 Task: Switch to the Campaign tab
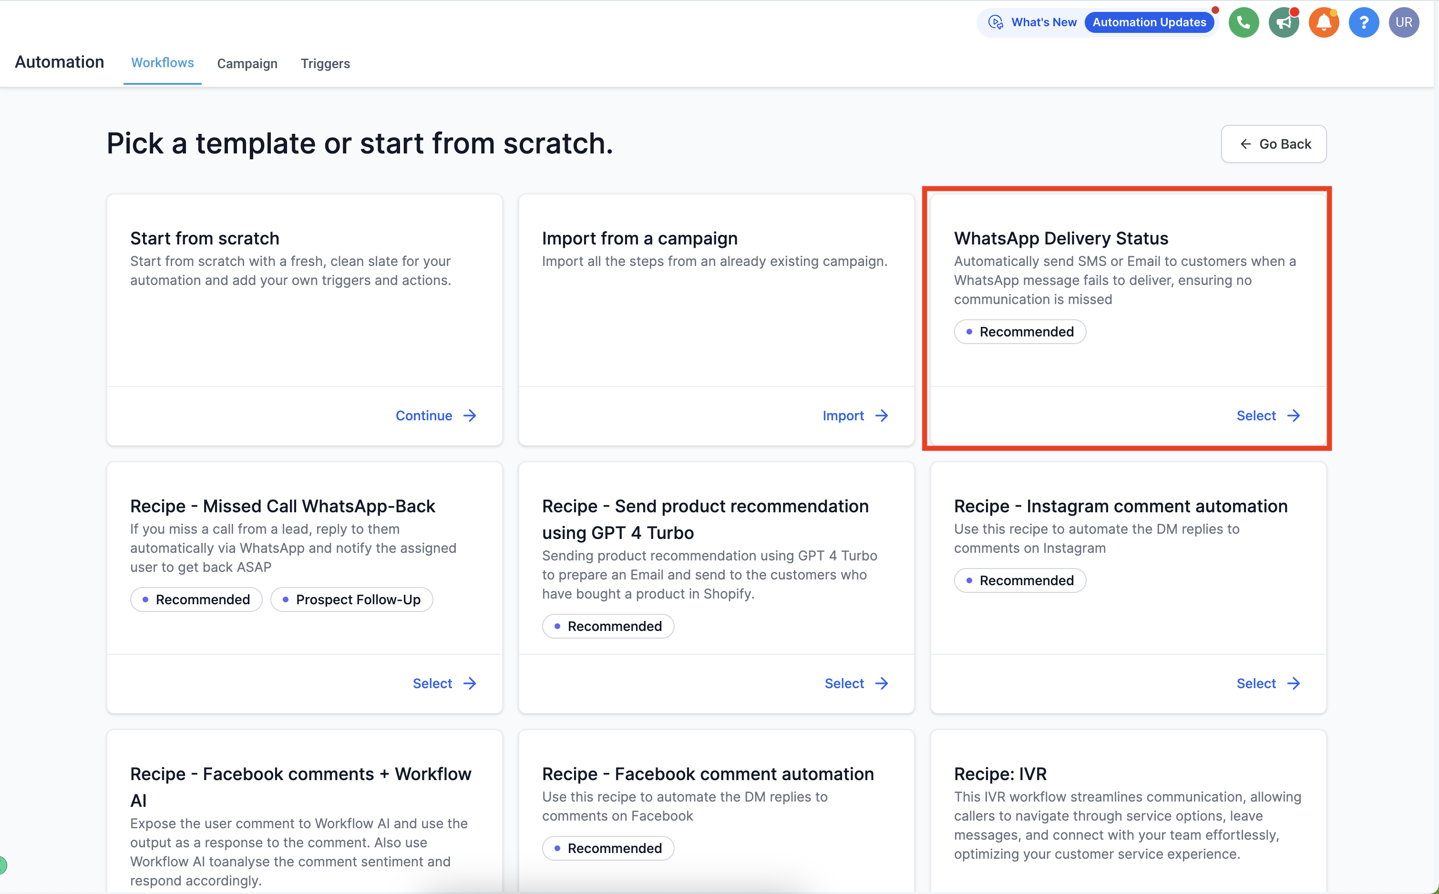[247, 63]
